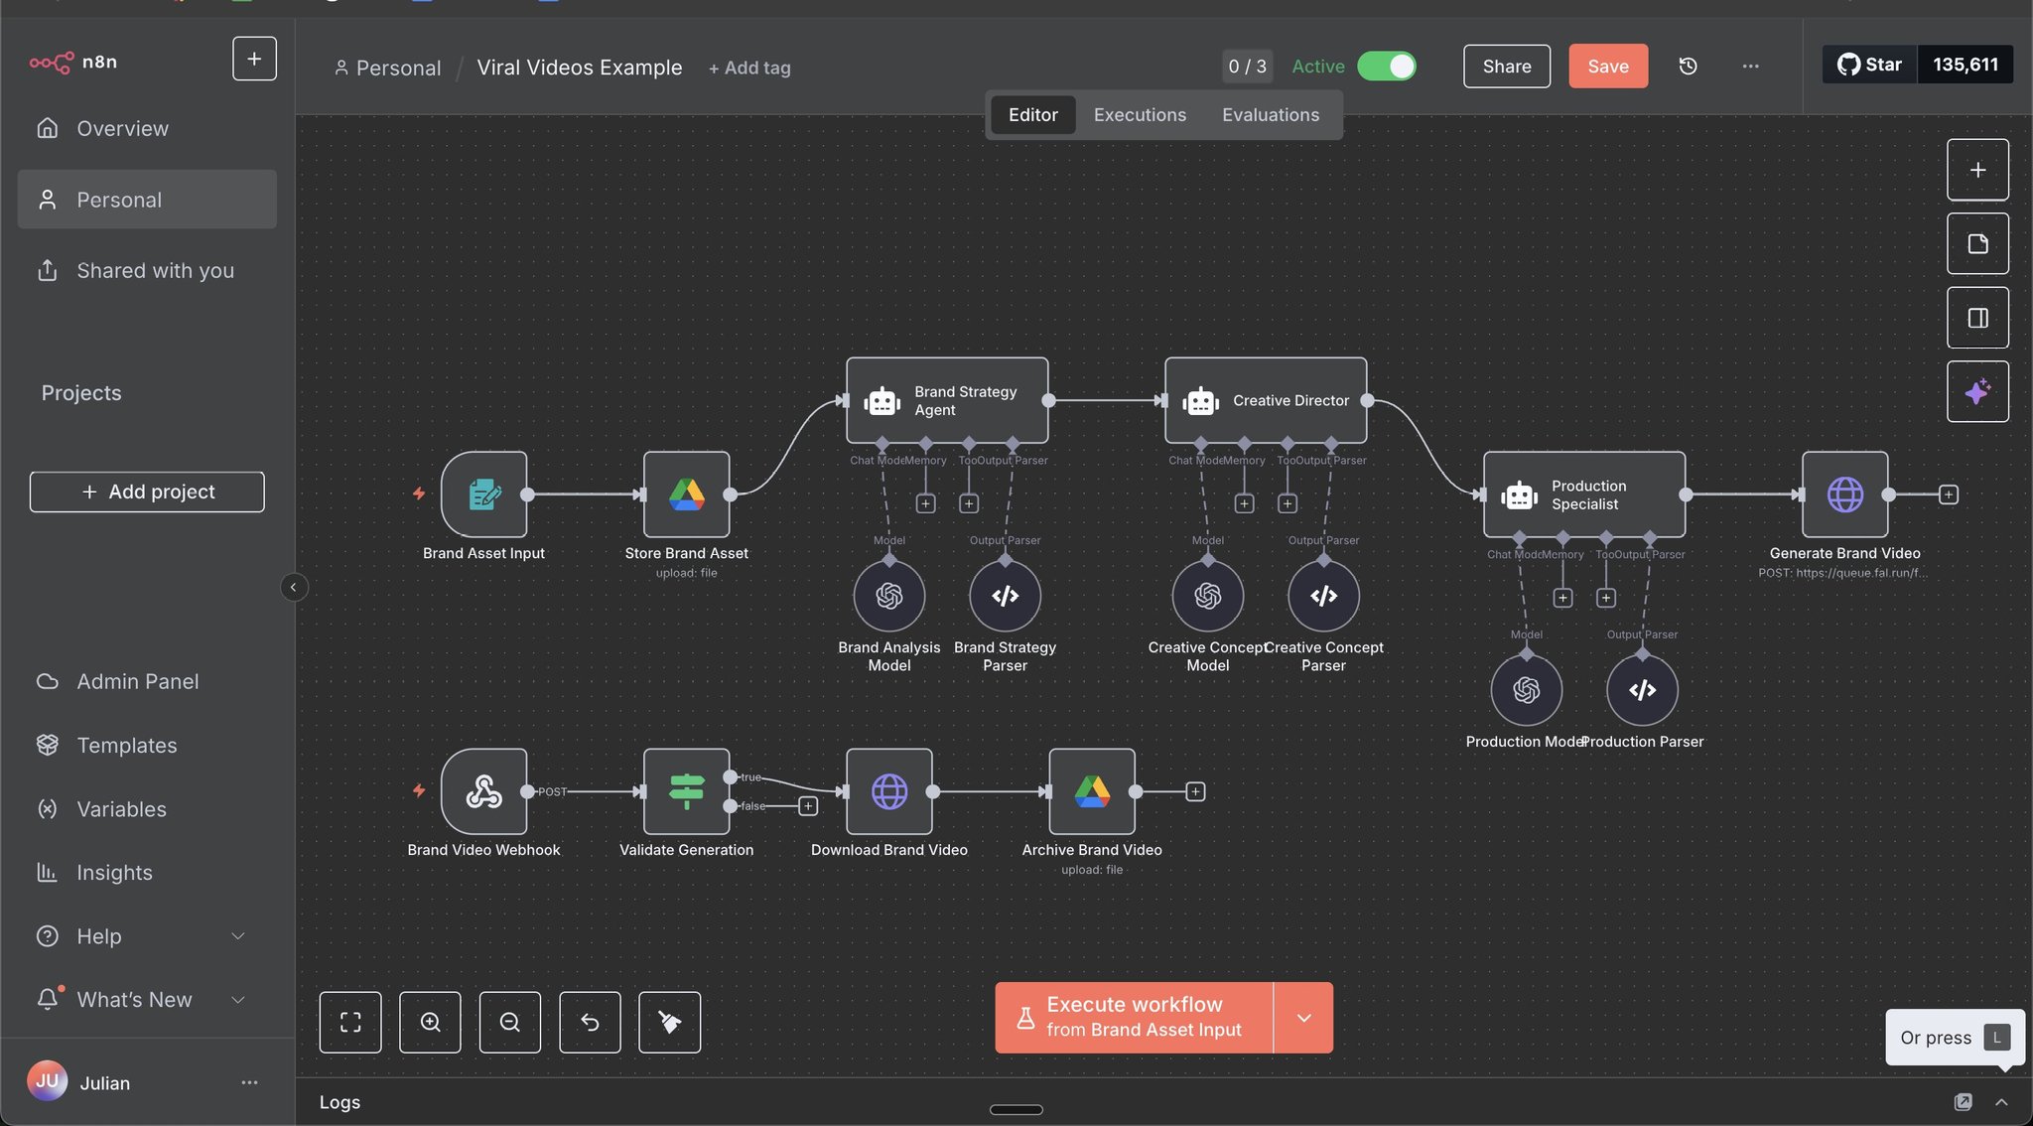Select the Production Parser node
Viewport: 2033px width, 1126px height.
click(1643, 690)
